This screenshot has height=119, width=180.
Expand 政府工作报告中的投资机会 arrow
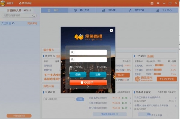click(176, 98)
